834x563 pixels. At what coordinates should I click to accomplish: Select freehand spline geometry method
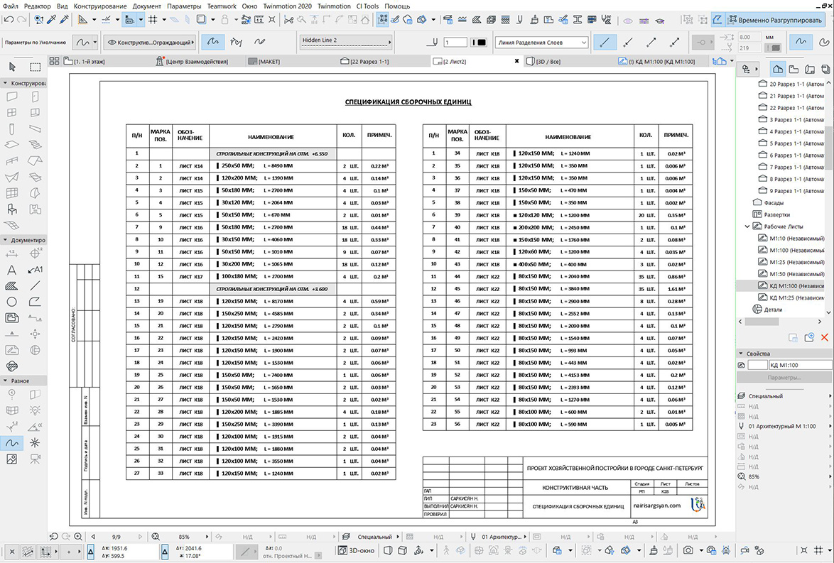click(259, 41)
